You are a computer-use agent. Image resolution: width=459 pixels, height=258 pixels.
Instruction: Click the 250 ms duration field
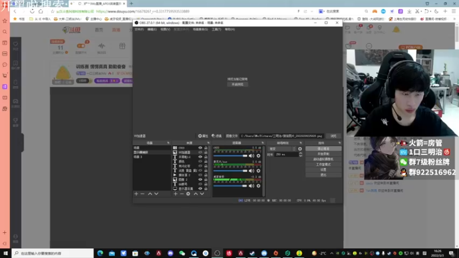click(286, 154)
